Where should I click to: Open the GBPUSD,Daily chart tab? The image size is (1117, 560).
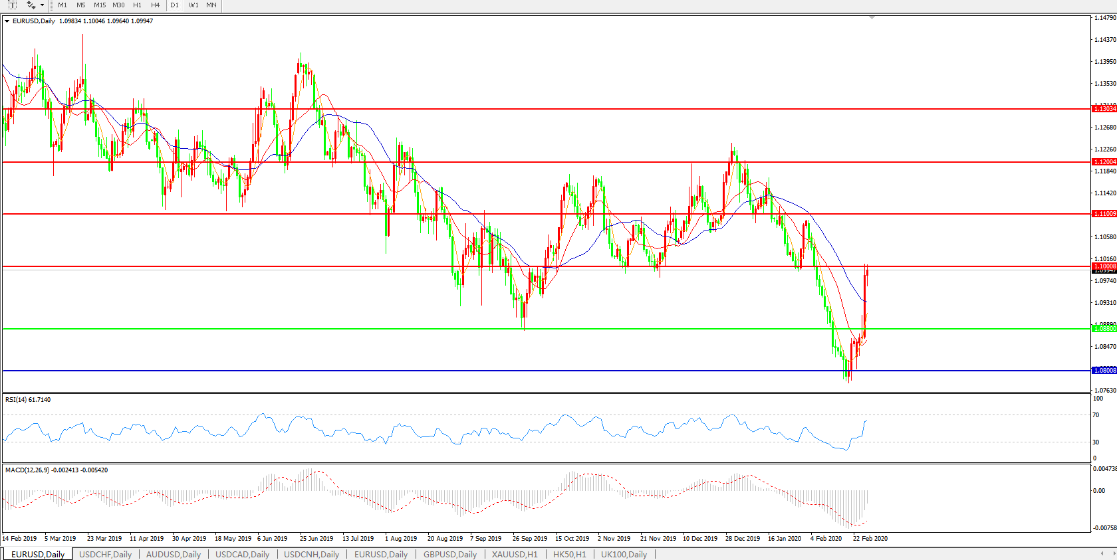[450, 555]
